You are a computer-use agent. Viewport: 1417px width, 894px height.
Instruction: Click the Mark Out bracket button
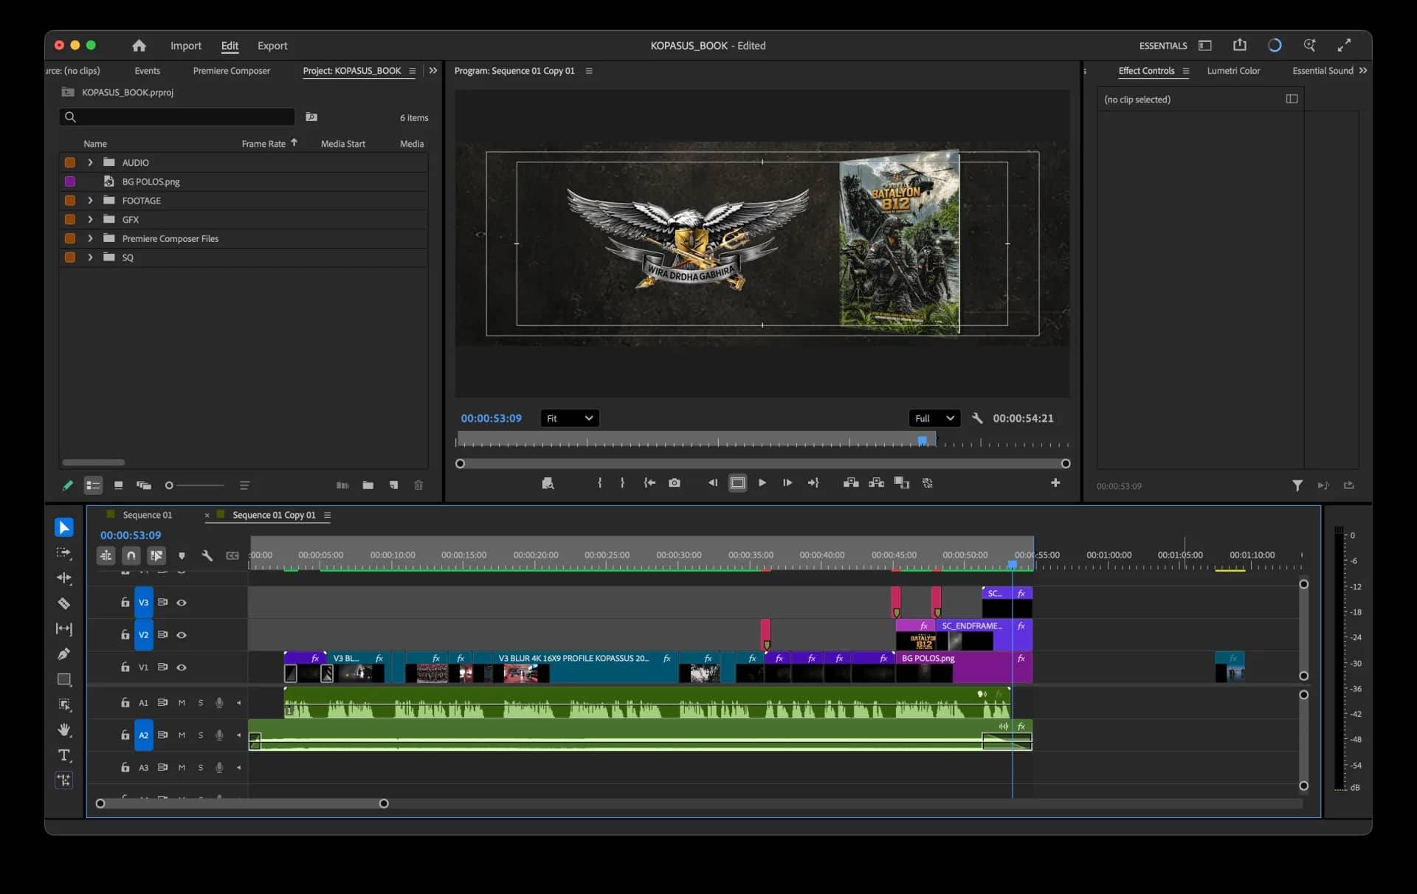click(622, 483)
